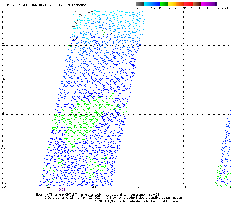Click the '-30' longitude label at bottom left
This screenshot has height=203, width=231.
pos(3,187)
